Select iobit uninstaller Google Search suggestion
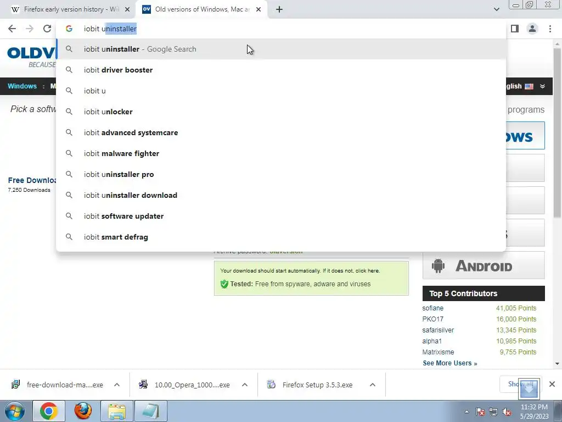This screenshot has height=422, width=562. coord(281,49)
